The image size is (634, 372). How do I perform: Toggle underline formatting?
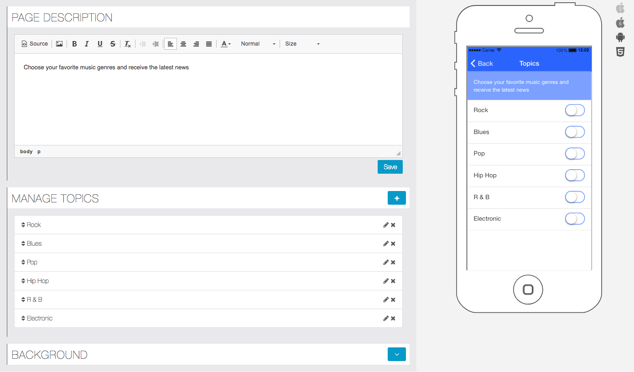(x=100, y=44)
